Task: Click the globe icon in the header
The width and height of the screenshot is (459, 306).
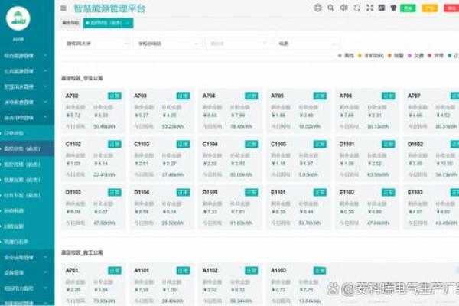Action: point(317,8)
